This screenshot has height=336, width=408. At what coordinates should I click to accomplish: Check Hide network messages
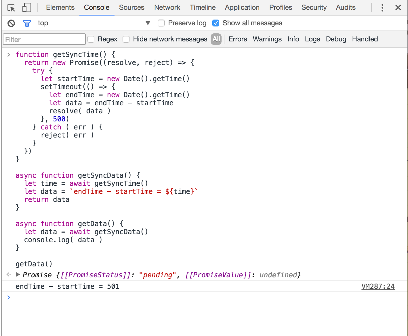pyautogui.click(x=126, y=39)
